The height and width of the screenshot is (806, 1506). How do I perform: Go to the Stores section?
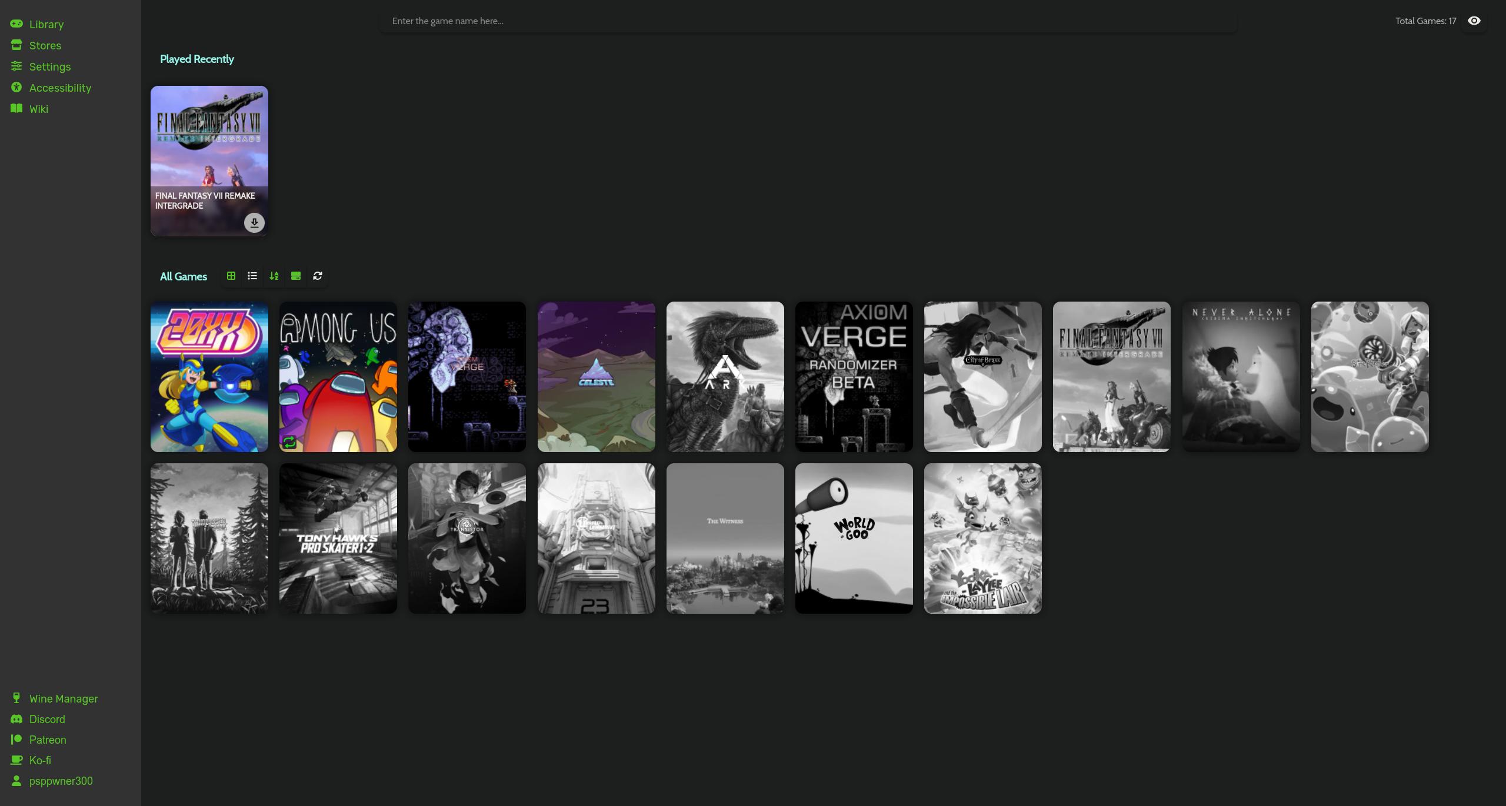click(x=36, y=45)
